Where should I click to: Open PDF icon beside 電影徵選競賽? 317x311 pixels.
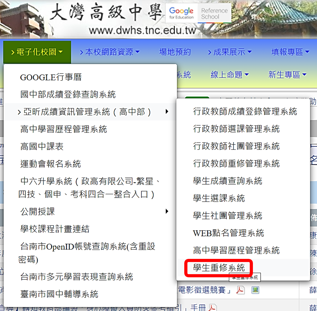coord(240,290)
